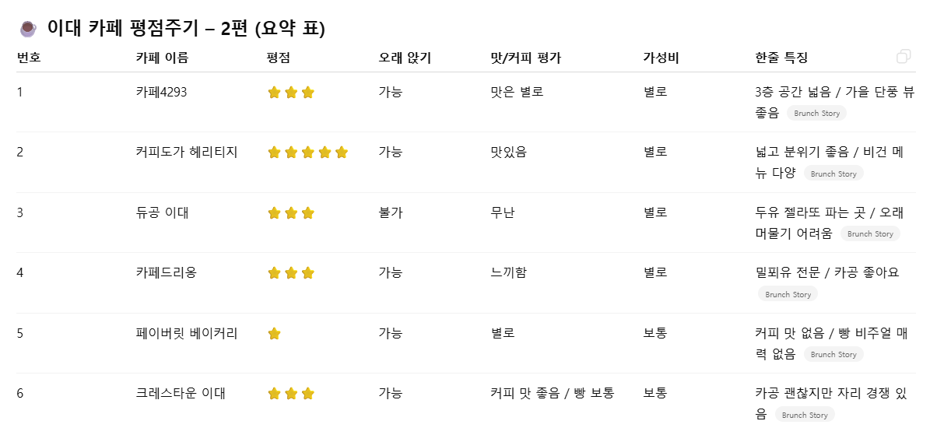Click the star rating for 듀공 이대

[290, 213]
